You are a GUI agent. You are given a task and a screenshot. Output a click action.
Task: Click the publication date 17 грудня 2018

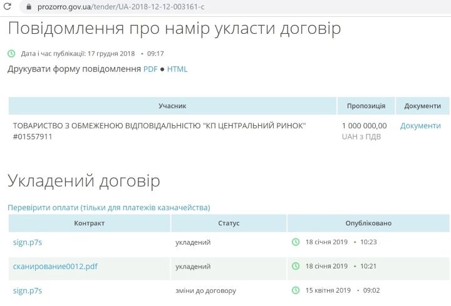tap(111, 53)
